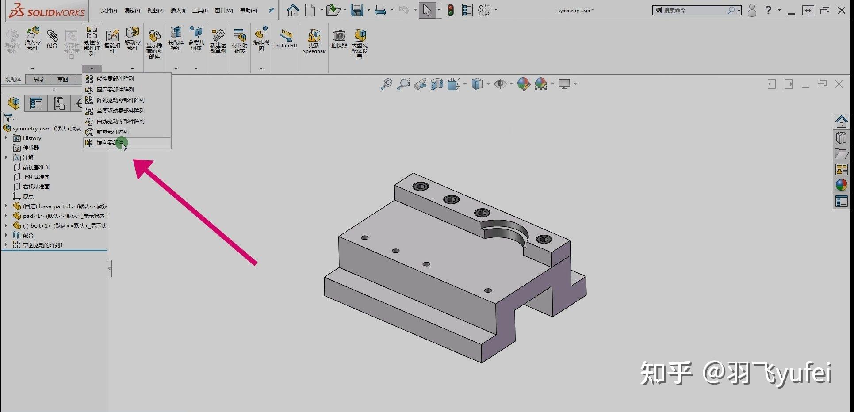This screenshot has width=854, height=412.
Task: Select Pattern Driven Component Pattern (阵列驱动零部件阵列)
Action: coord(126,100)
